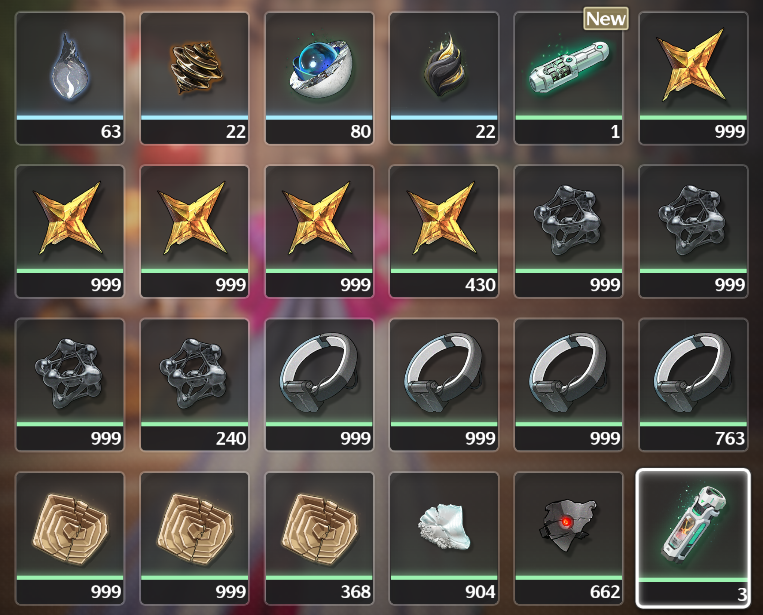Click the first metal ring in row three
The height and width of the screenshot is (615, 763).
coord(319,385)
